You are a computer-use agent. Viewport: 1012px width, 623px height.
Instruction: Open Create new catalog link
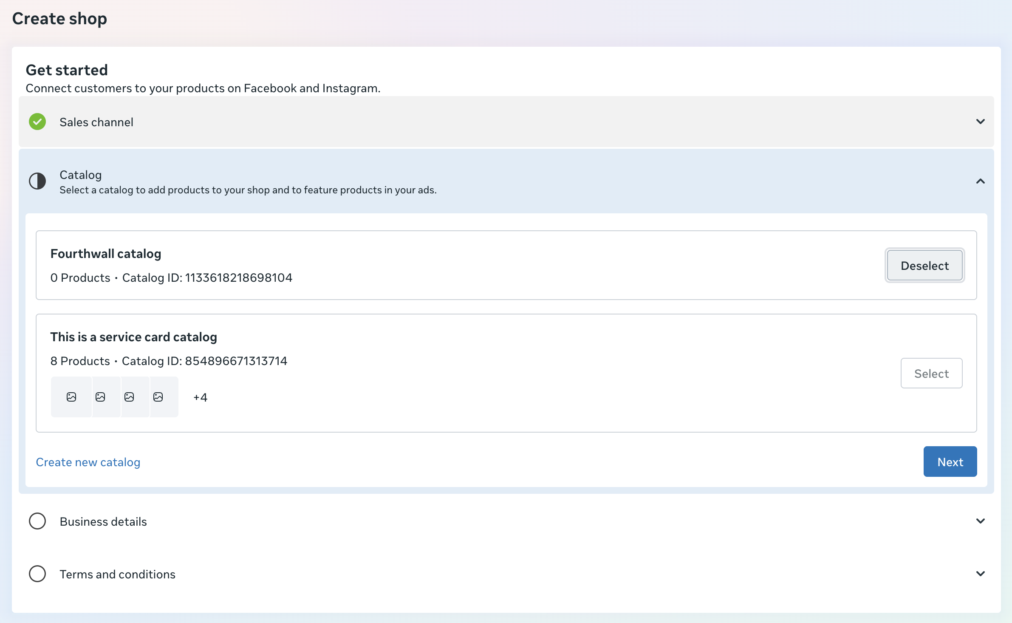pos(88,462)
